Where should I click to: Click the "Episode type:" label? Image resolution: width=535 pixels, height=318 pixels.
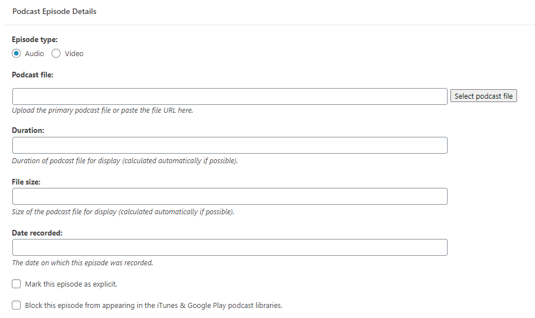(35, 40)
